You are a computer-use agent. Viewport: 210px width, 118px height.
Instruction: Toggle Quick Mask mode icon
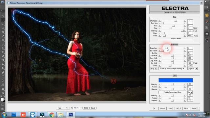tap(3, 105)
